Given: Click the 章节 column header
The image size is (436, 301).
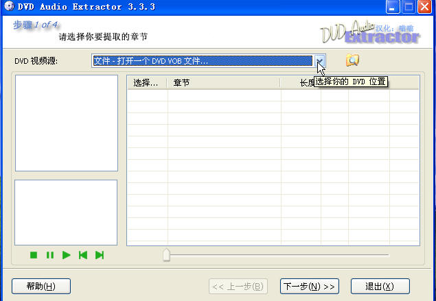Looking at the screenshot, I should pyautogui.click(x=224, y=83).
